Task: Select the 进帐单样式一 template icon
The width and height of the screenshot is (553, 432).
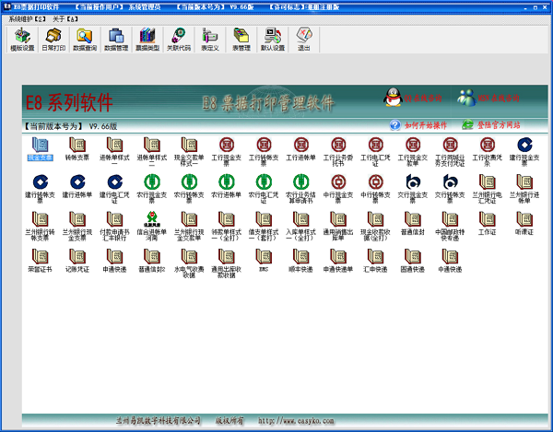Action: click(x=114, y=151)
